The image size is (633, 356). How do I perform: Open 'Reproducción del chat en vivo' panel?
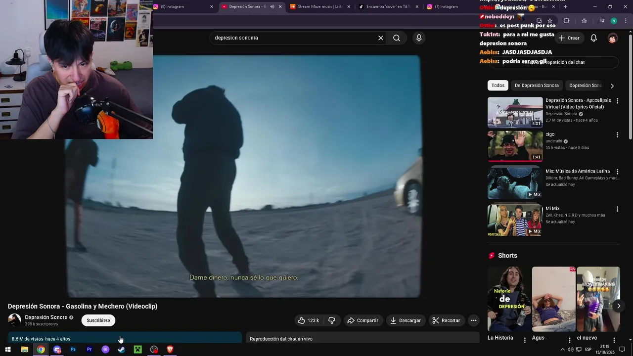363,339
